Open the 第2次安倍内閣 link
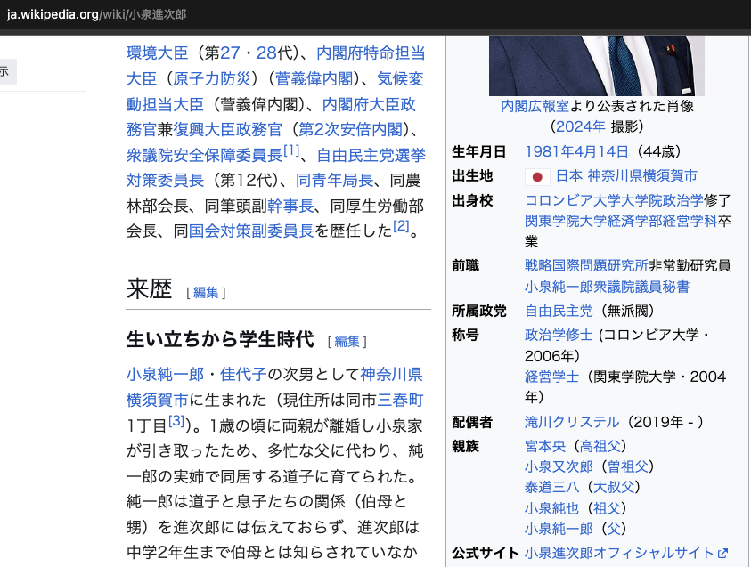 click(351, 129)
